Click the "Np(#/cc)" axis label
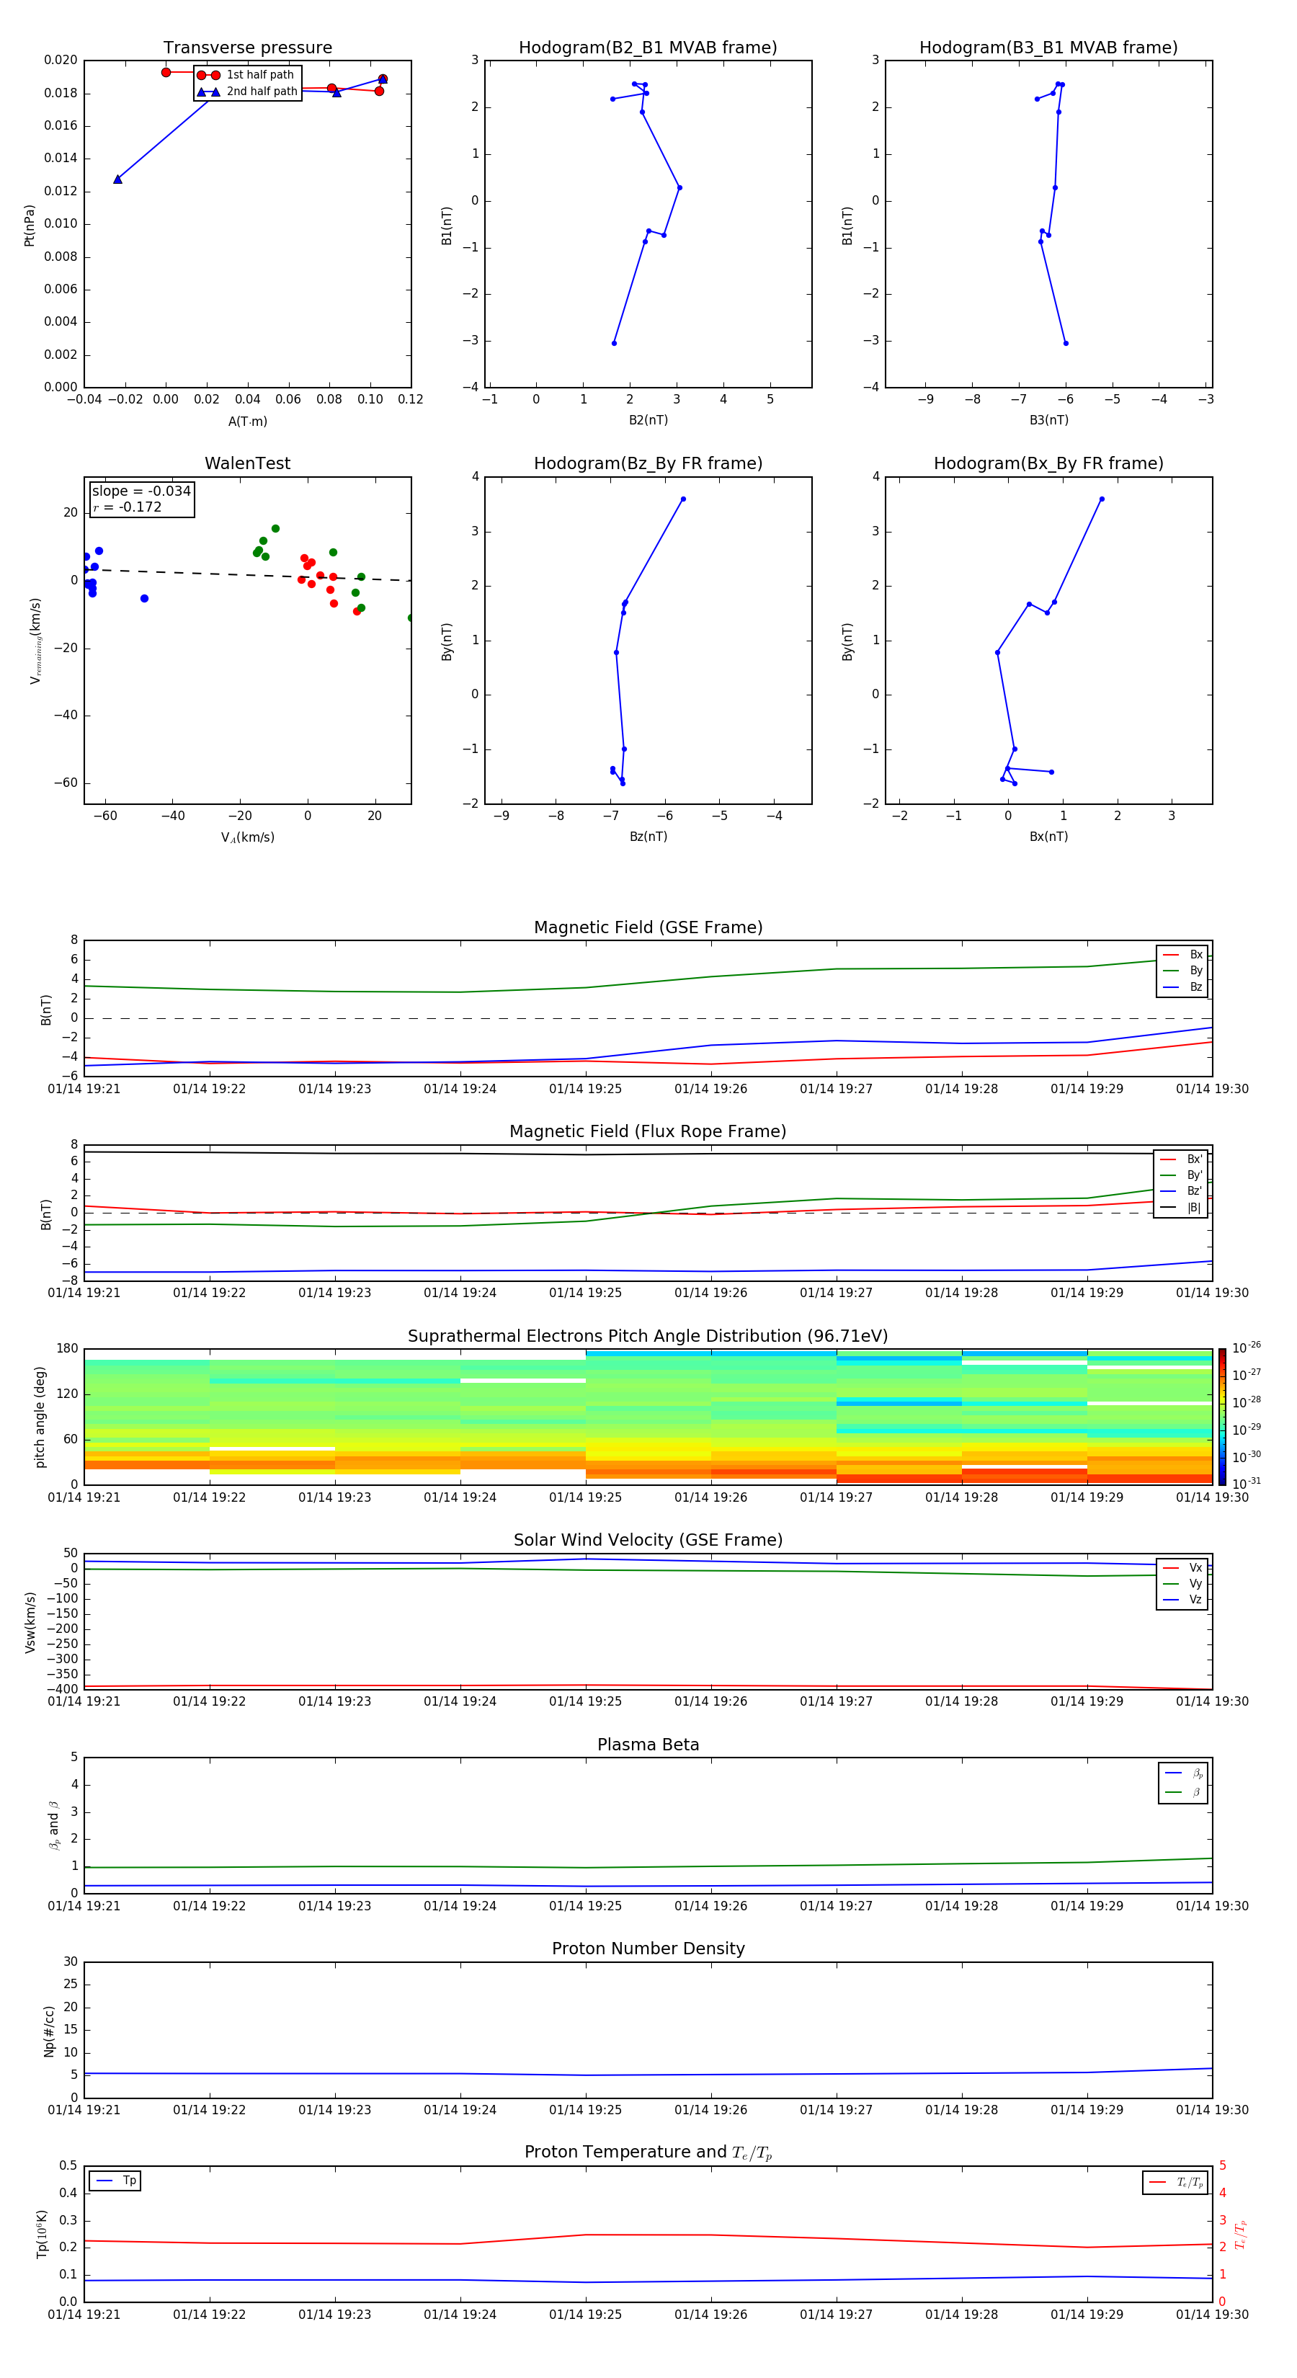 (49, 2031)
